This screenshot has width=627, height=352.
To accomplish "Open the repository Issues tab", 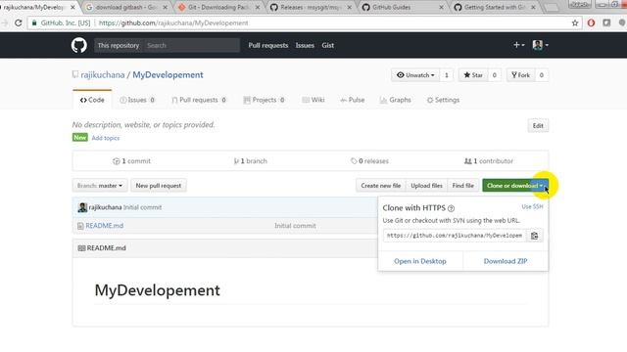I will pyautogui.click(x=137, y=100).
